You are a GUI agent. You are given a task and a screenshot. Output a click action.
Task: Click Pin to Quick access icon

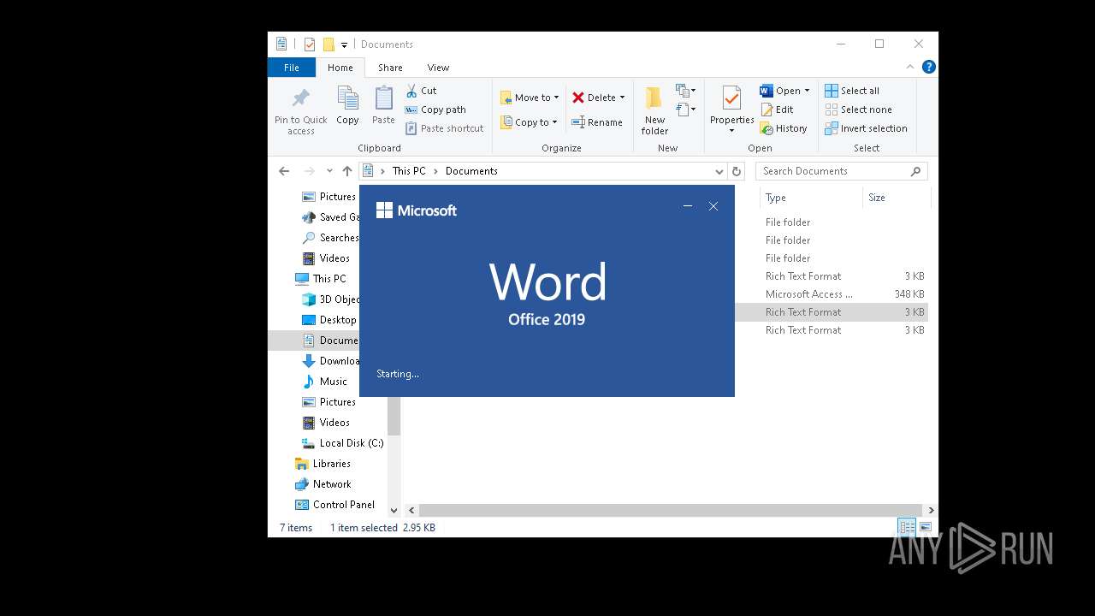[x=300, y=98]
